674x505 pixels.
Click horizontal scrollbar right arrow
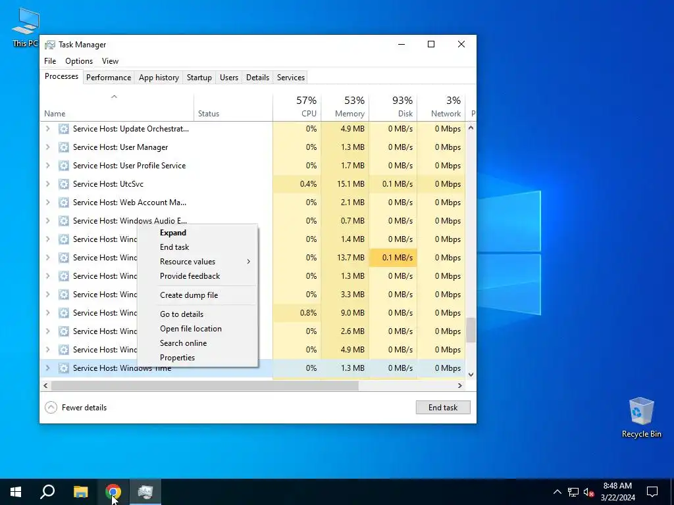tap(460, 385)
